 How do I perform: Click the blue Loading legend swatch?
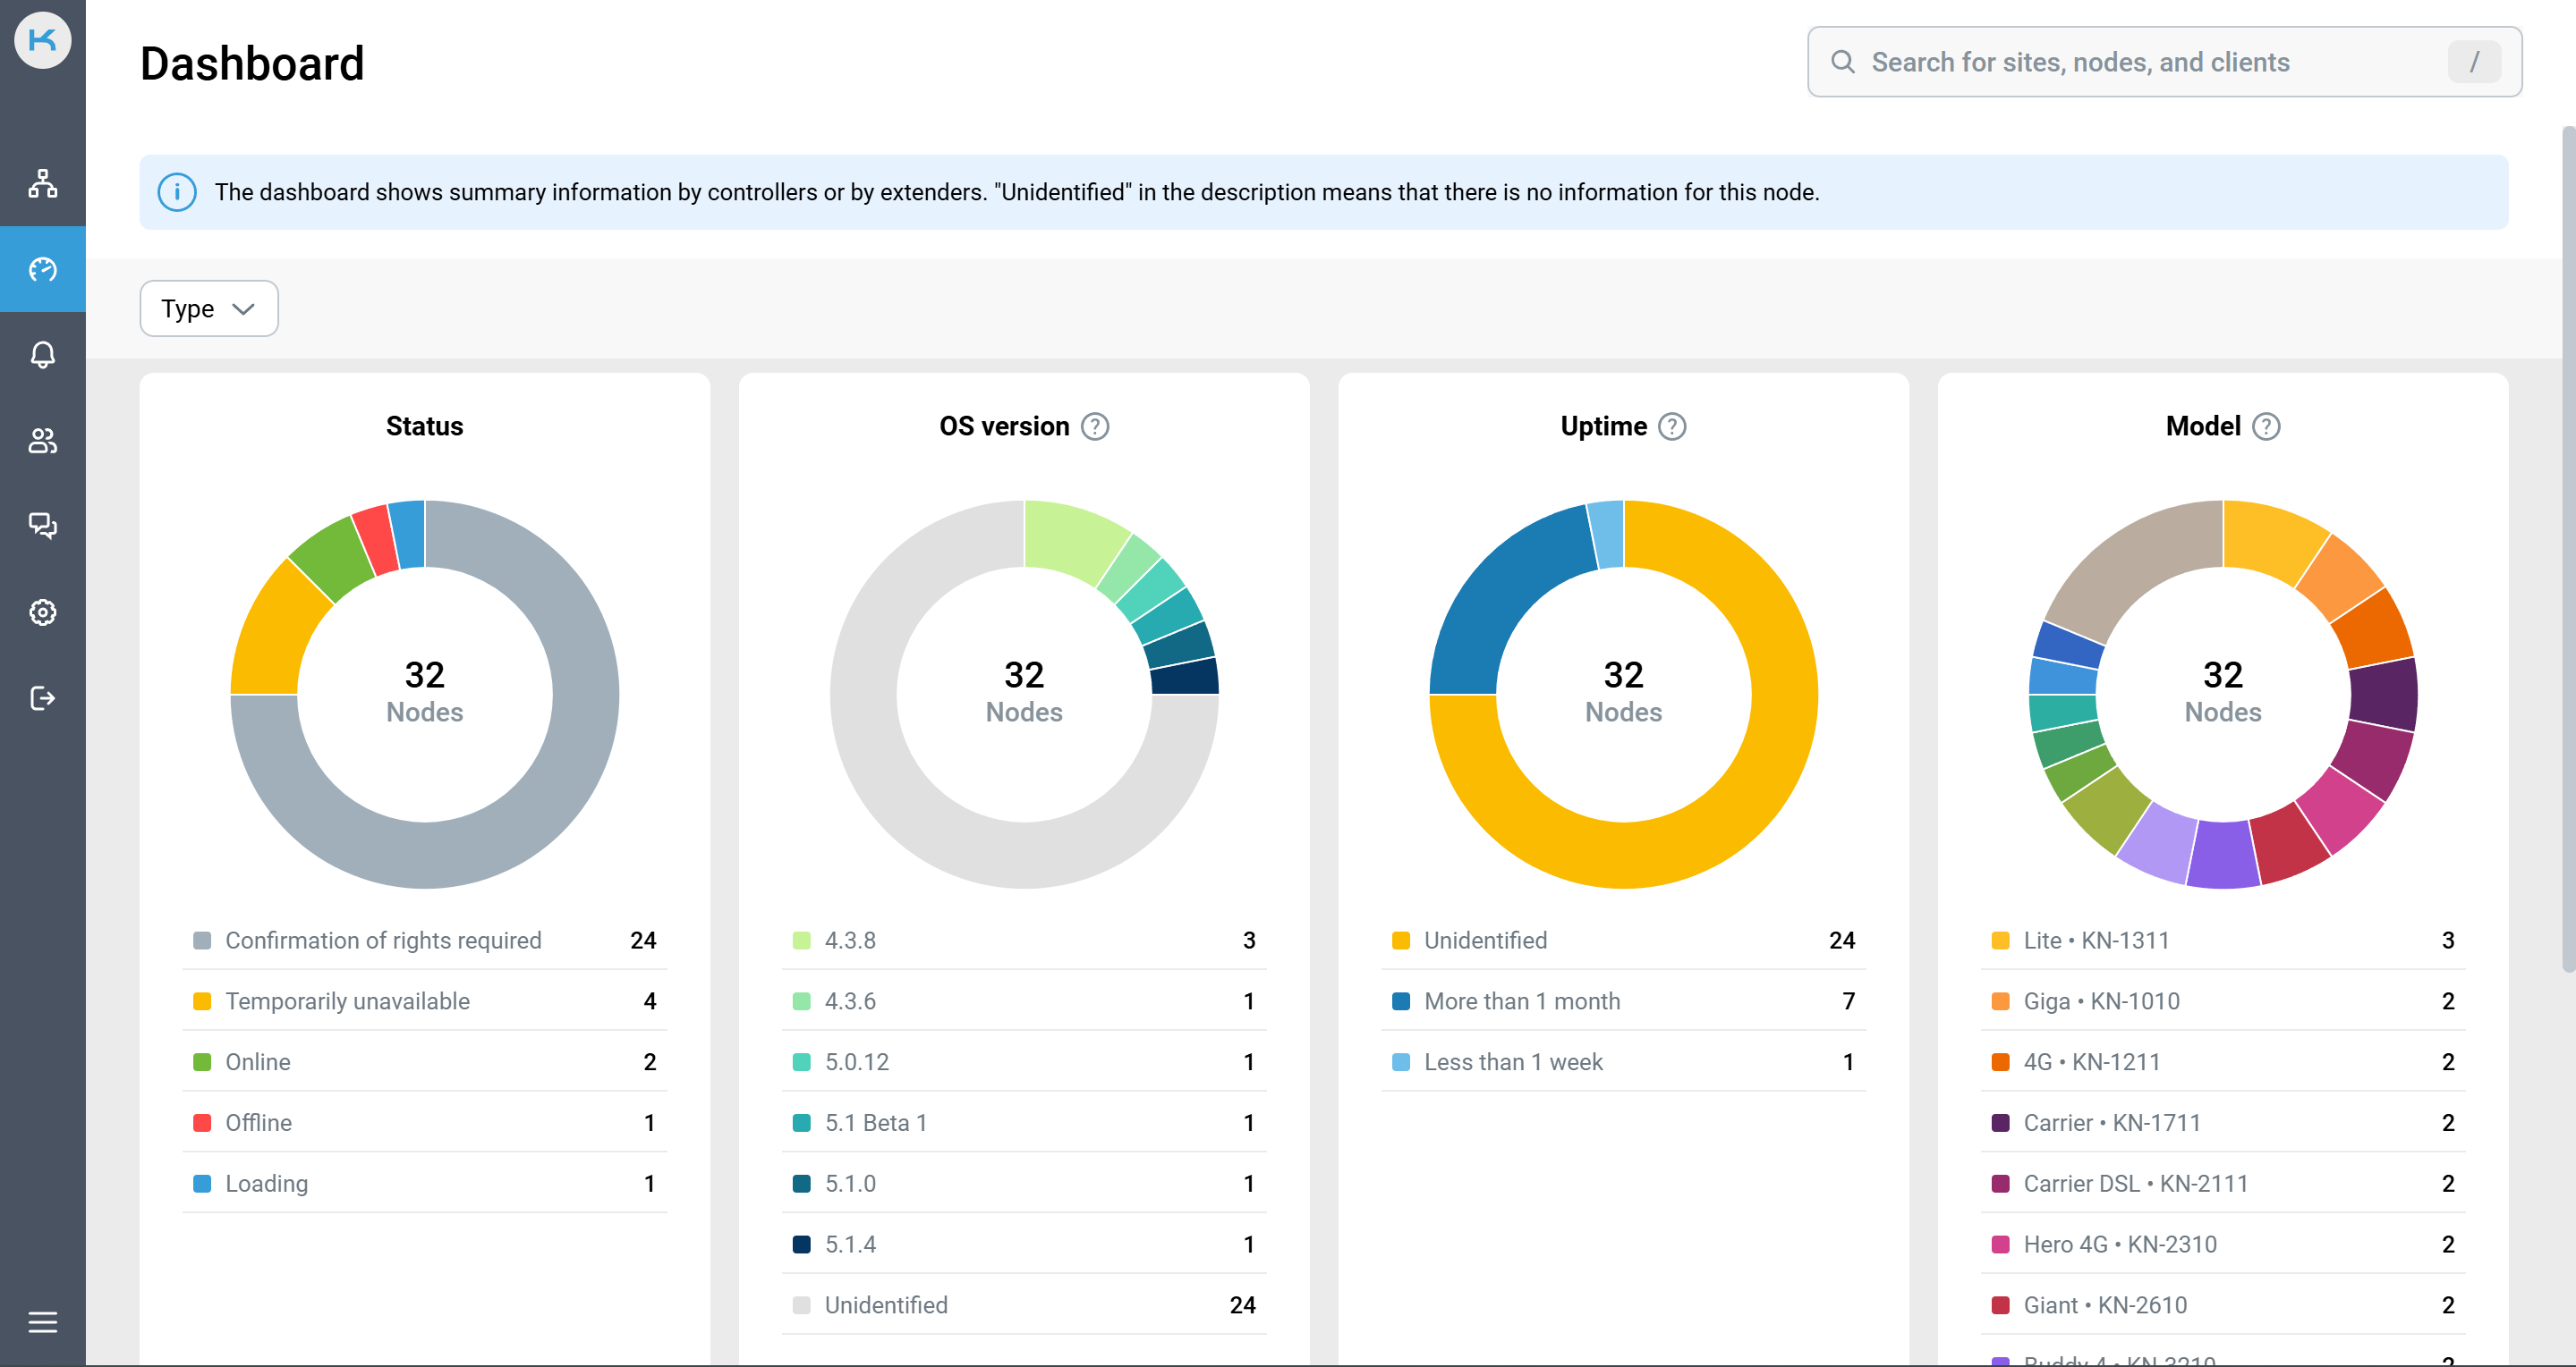[x=202, y=1184]
